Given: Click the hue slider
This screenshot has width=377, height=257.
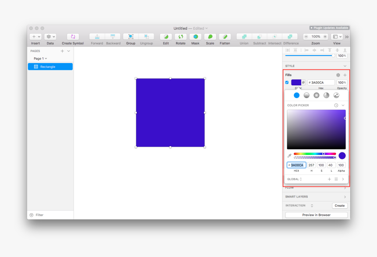Looking at the screenshot, I should click(x=315, y=154).
